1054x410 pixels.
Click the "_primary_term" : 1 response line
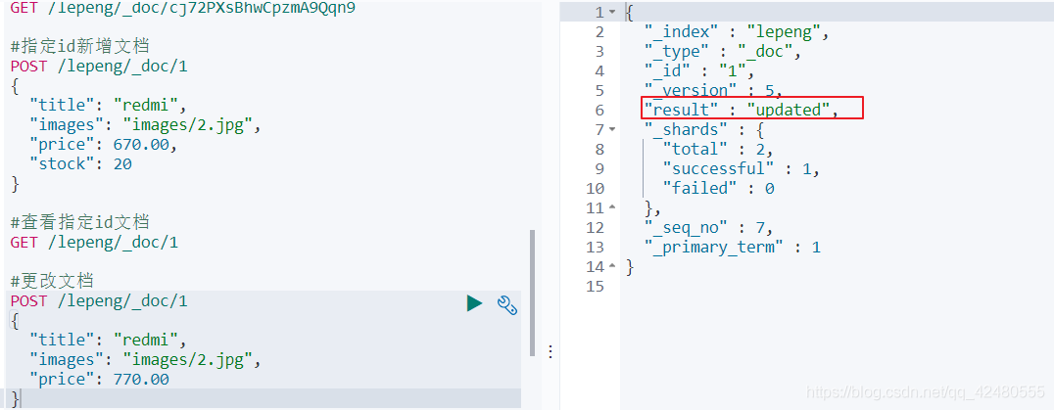[733, 247]
